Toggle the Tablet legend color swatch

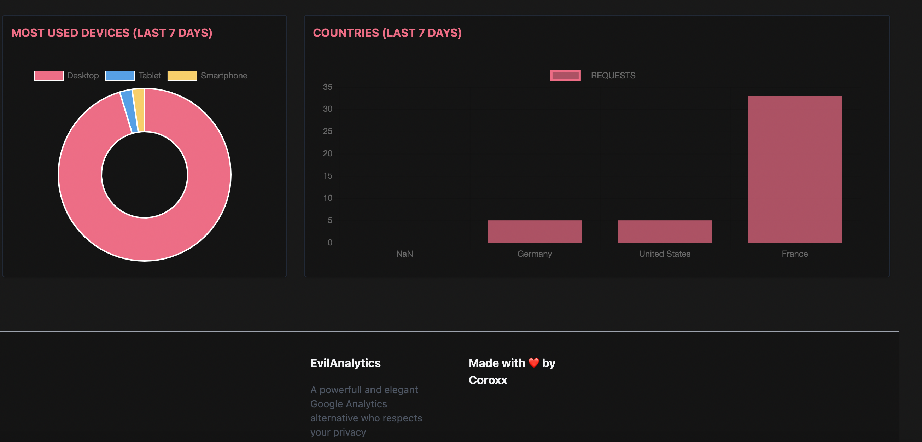point(120,76)
